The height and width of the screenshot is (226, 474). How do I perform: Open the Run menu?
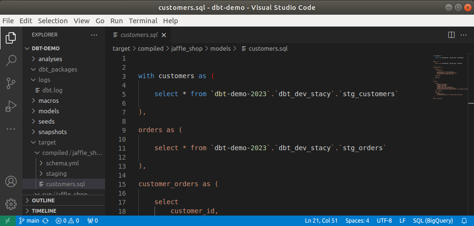(x=116, y=21)
